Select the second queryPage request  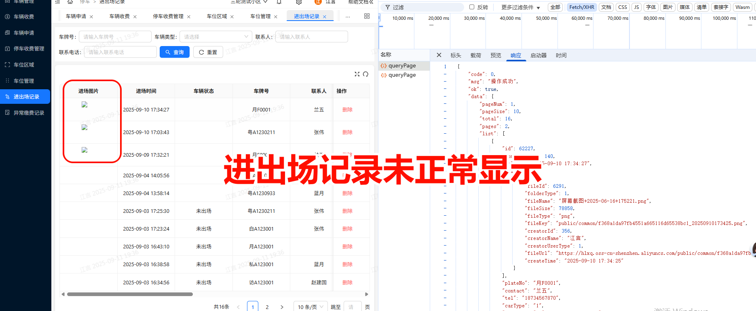pyautogui.click(x=402, y=75)
